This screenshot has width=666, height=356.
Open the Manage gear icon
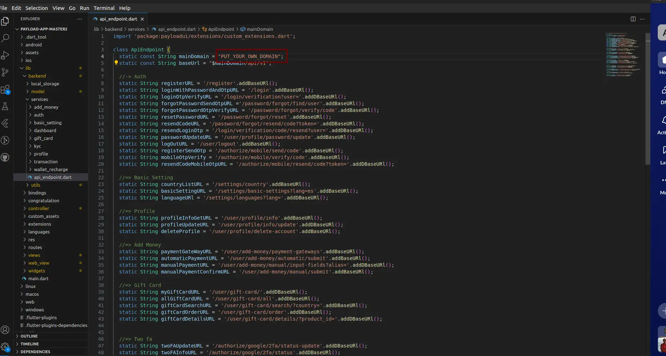coord(5,347)
